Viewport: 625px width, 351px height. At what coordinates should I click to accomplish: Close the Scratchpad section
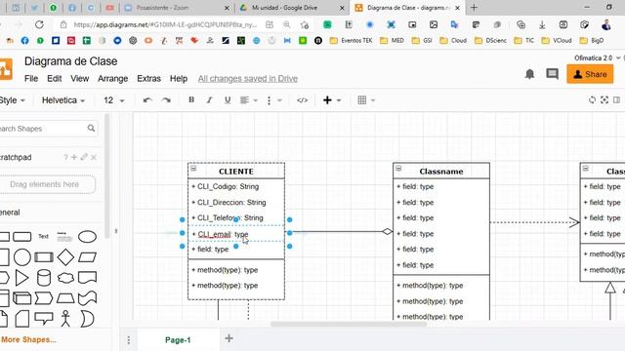click(94, 158)
